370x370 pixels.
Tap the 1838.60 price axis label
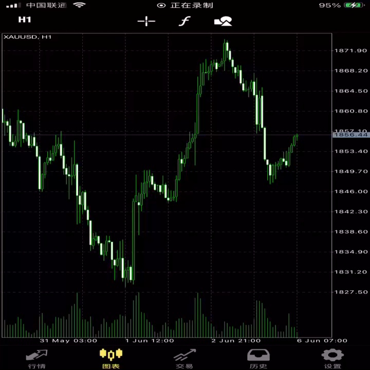coord(351,232)
